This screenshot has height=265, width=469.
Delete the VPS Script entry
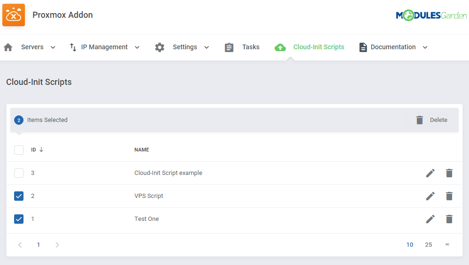[449, 196]
